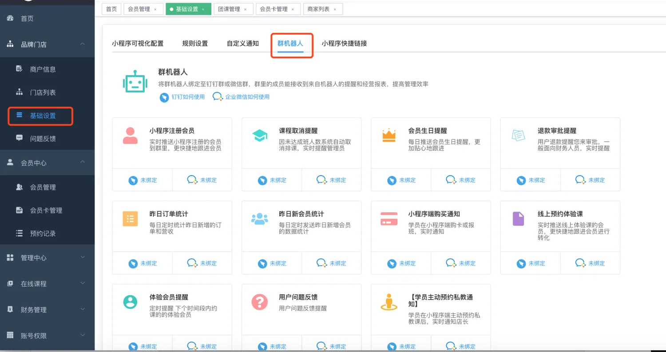Click the orange list icon for 昨日订单统计
666x352 pixels.
click(130, 219)
